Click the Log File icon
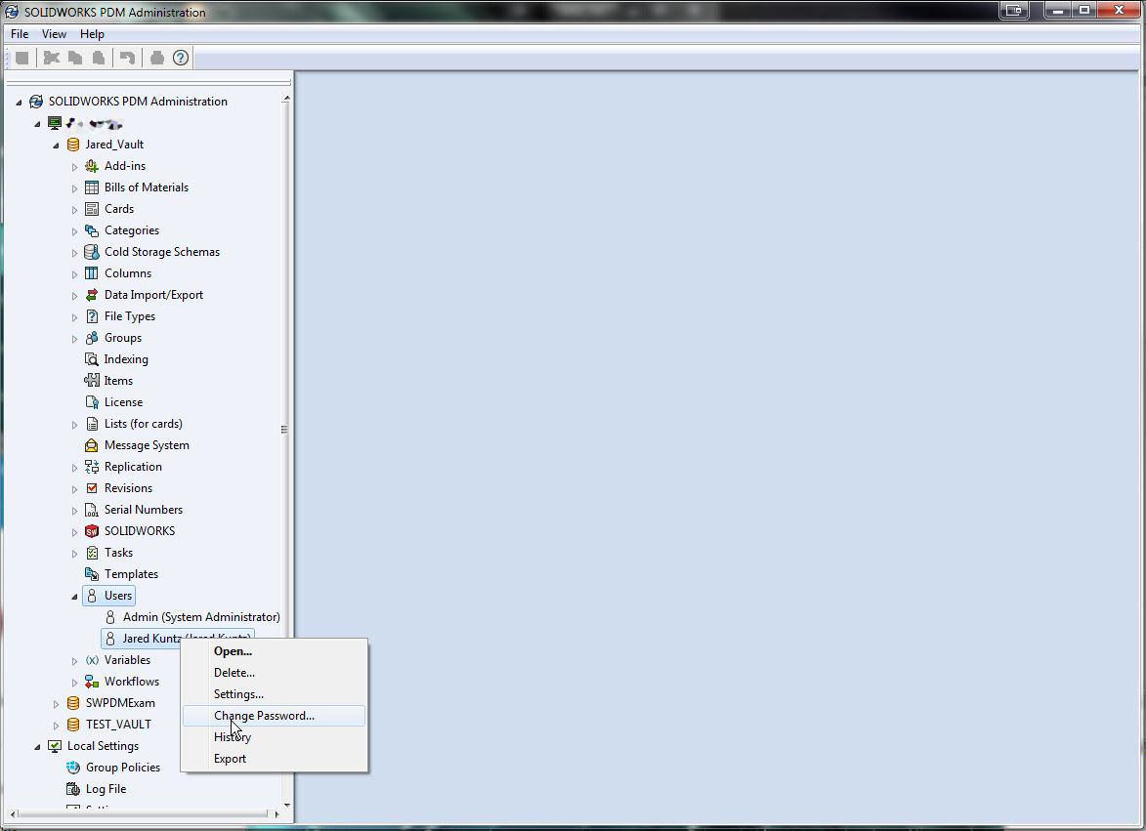Image resolution: width=1146 pixels, height=831 pixels. [73, 789]
